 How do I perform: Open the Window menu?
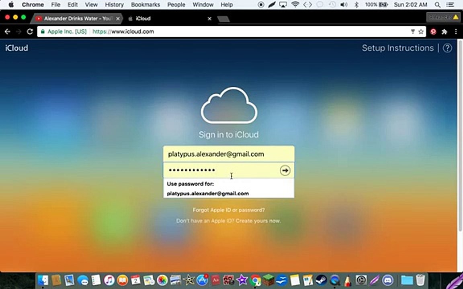pos(203,4)
